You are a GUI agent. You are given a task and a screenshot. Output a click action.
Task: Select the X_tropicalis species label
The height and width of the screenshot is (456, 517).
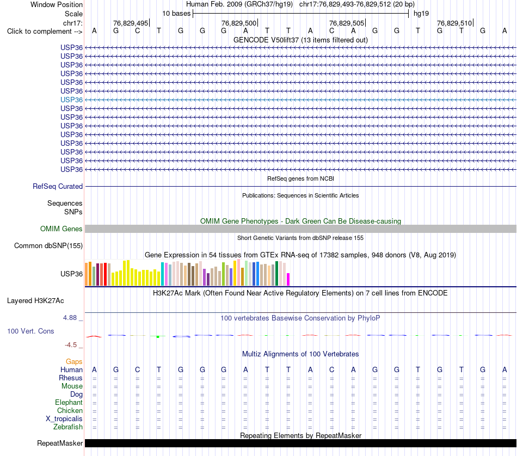click(x=64, y=419)
